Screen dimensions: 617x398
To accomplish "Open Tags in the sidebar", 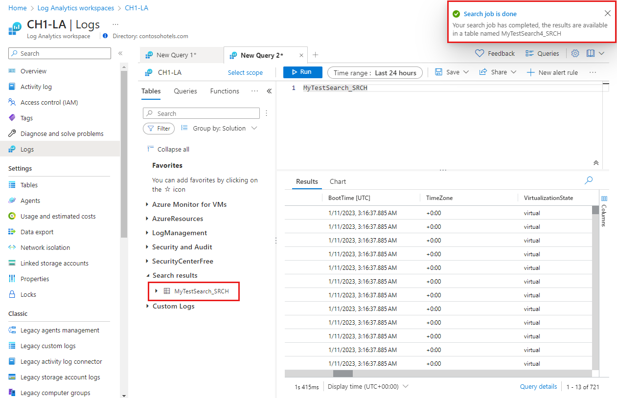I will point(26,118).
